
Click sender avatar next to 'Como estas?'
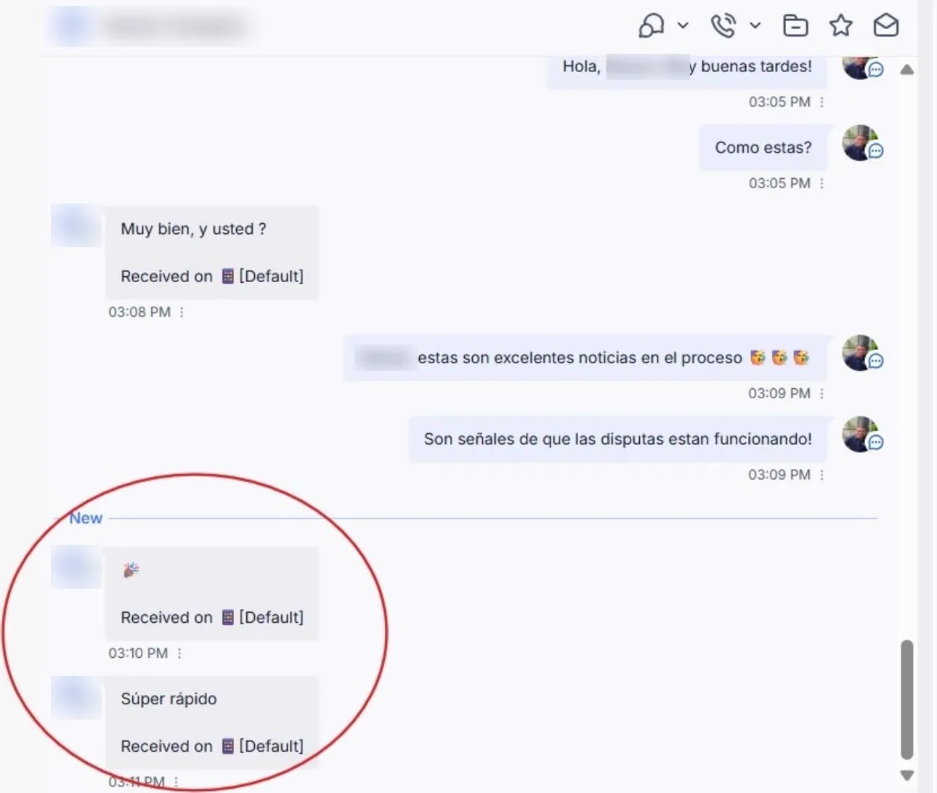coord(861,143)
